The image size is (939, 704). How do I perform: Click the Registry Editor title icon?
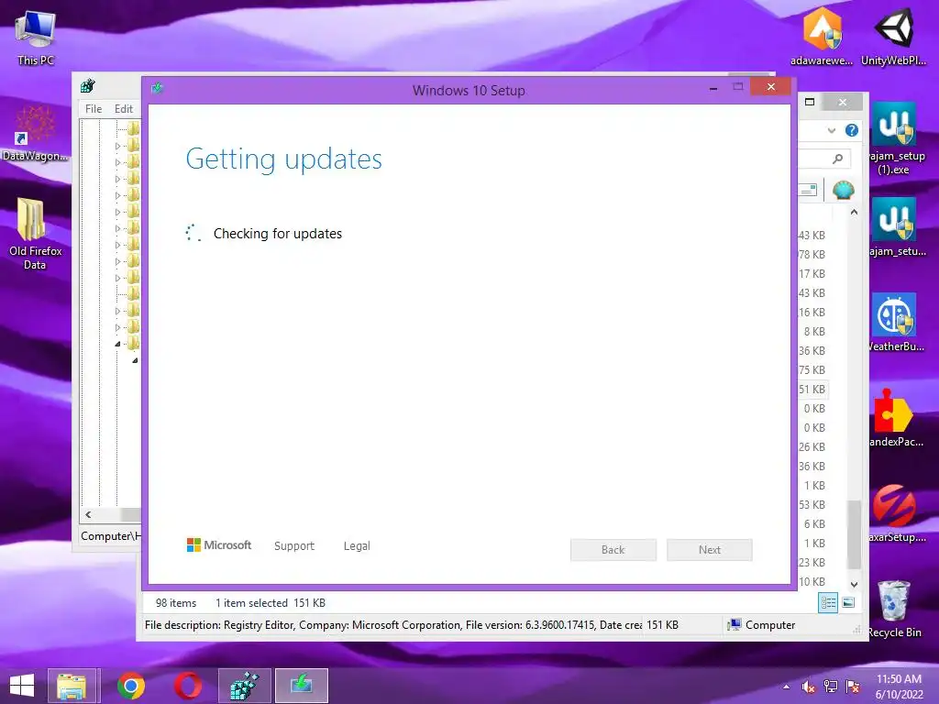(88, 85)
